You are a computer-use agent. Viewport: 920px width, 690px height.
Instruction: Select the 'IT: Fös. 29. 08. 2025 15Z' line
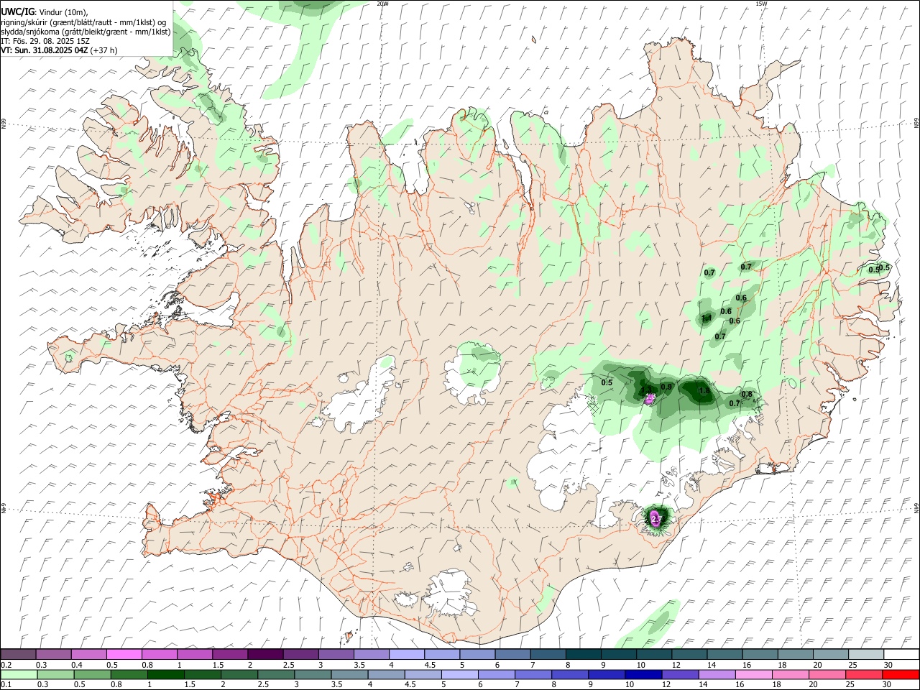pos(45,41)
